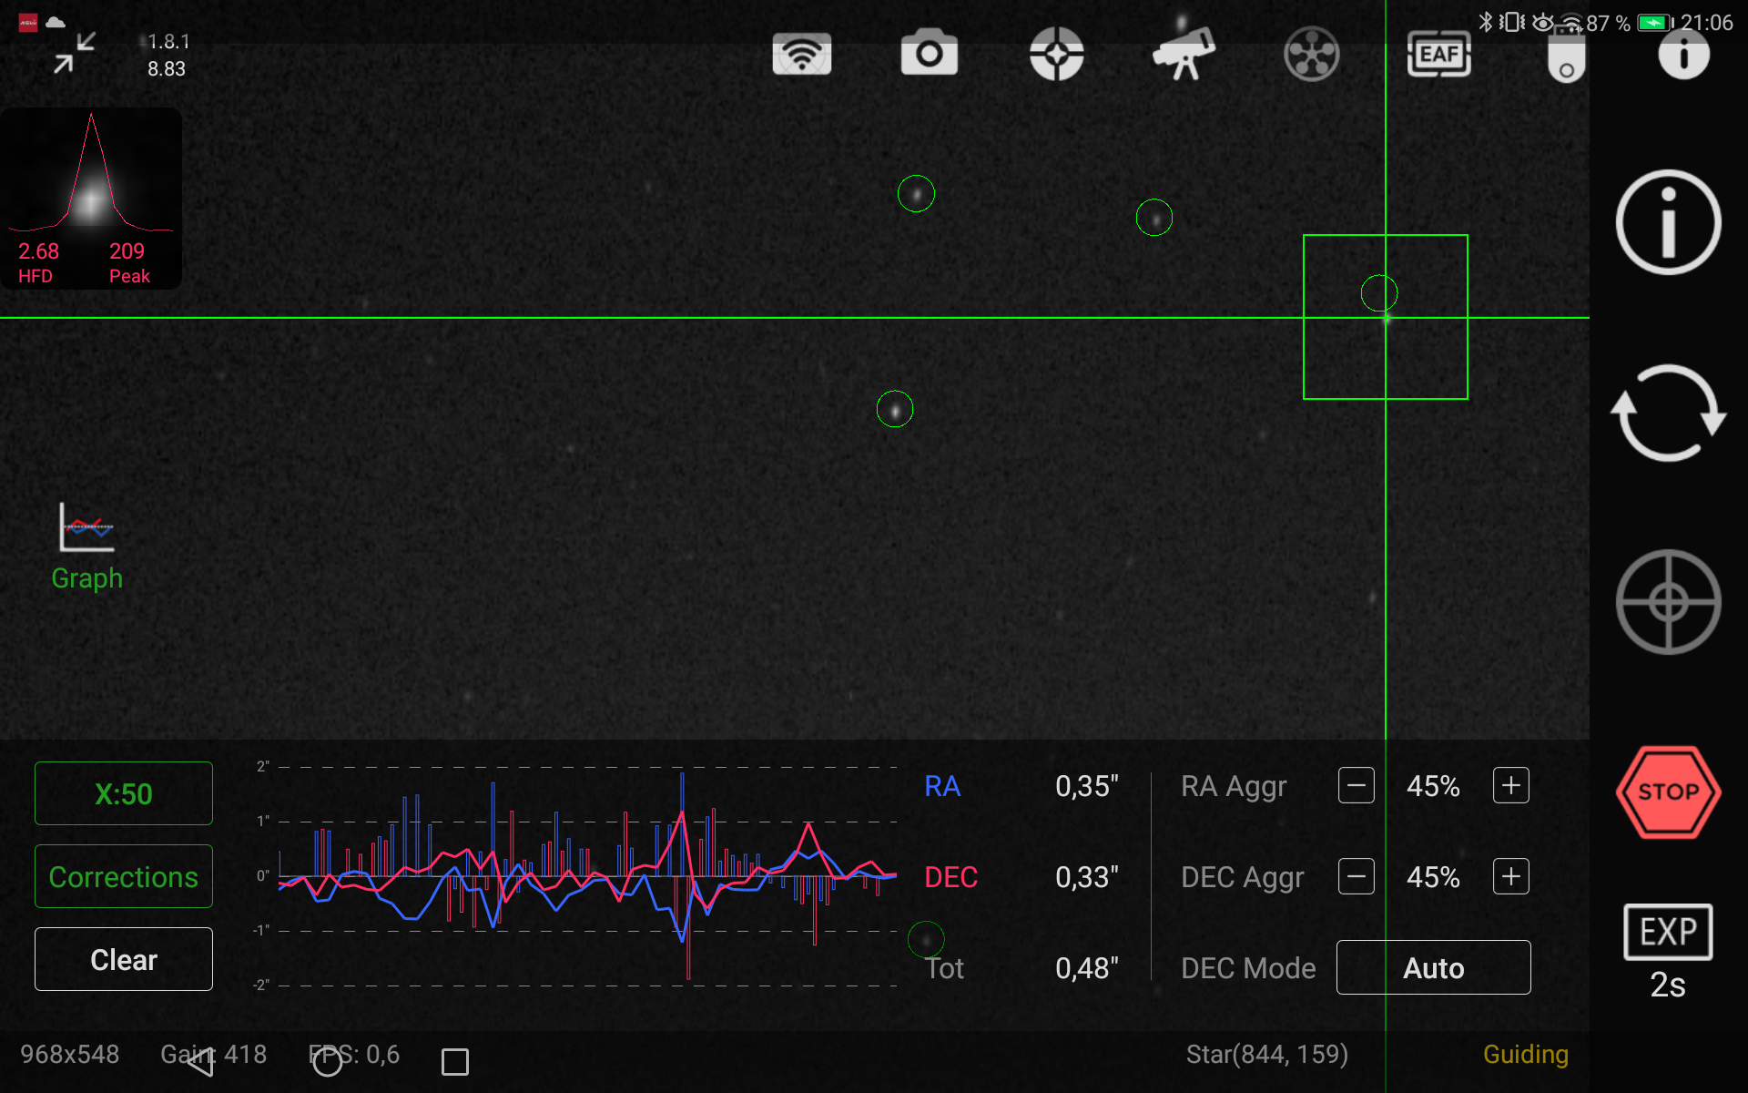Increase DEC aggressiveness with plus button
Screen dimensions: 1748x1093
1510,876
